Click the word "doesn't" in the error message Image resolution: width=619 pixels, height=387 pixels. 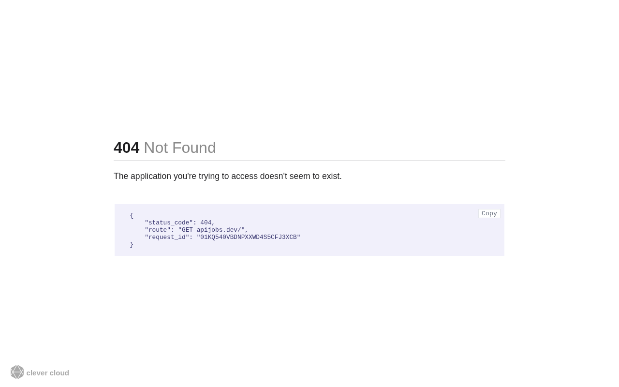click(273, 176)
